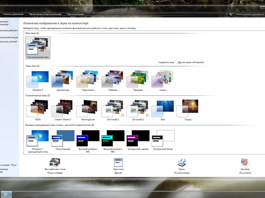Expand the address bar history dropdown
The image size is (265, 198).
[227, 14]
